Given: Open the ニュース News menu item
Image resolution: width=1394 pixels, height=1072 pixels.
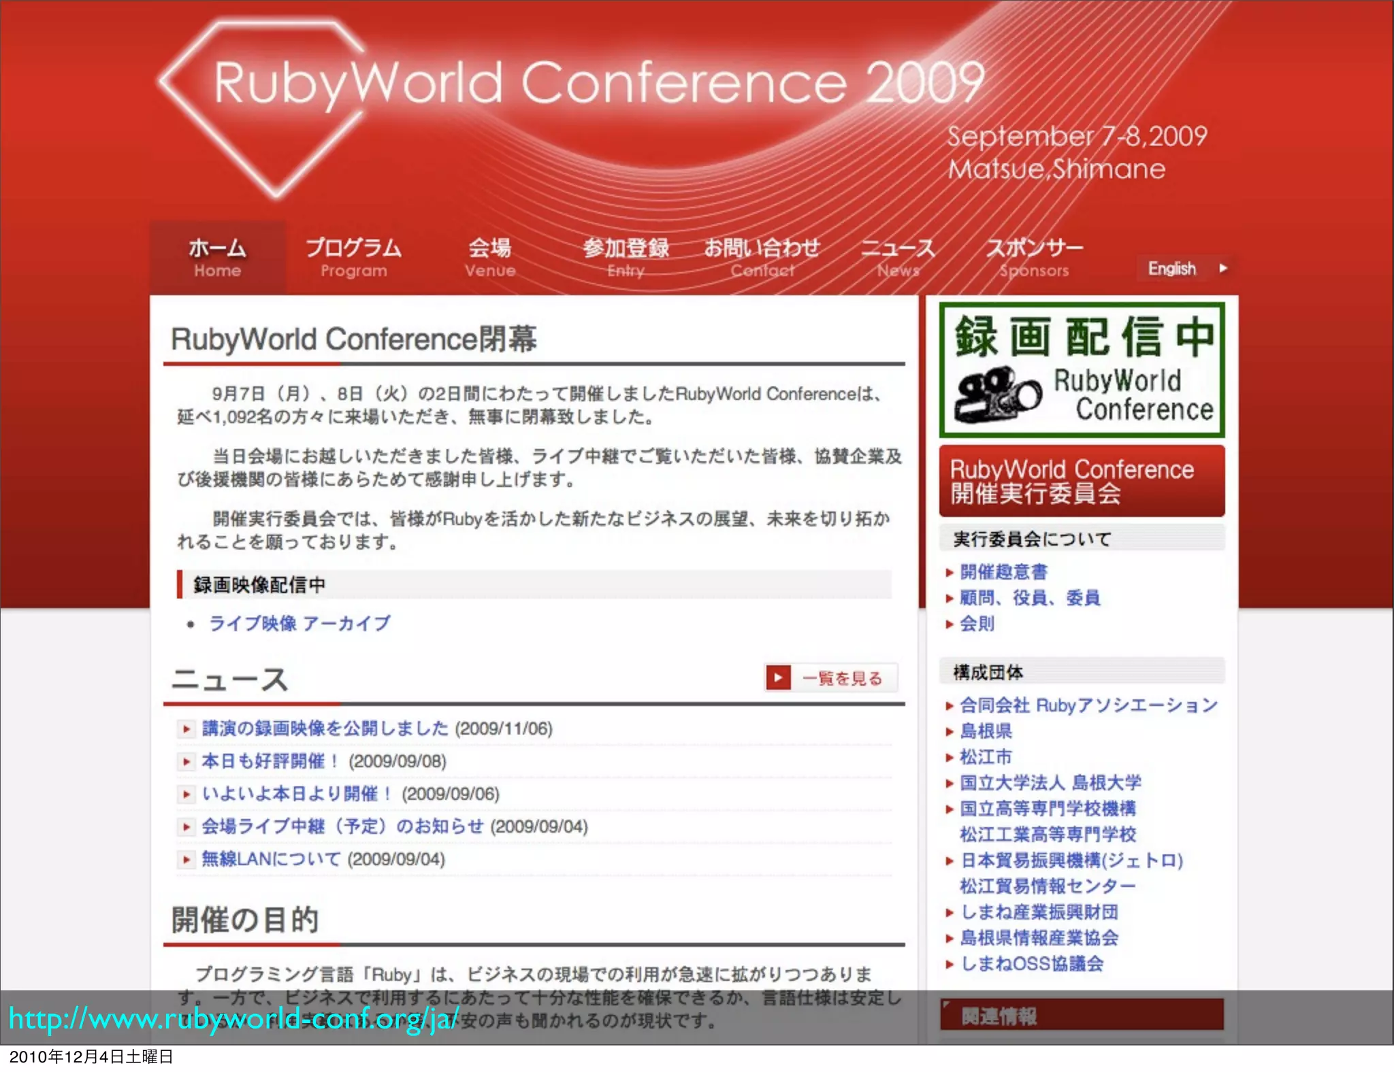Looking at the screenshot, I should click(898, 257).
